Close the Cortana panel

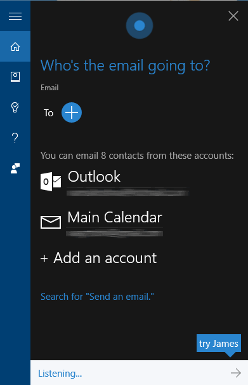coord(233,17)
